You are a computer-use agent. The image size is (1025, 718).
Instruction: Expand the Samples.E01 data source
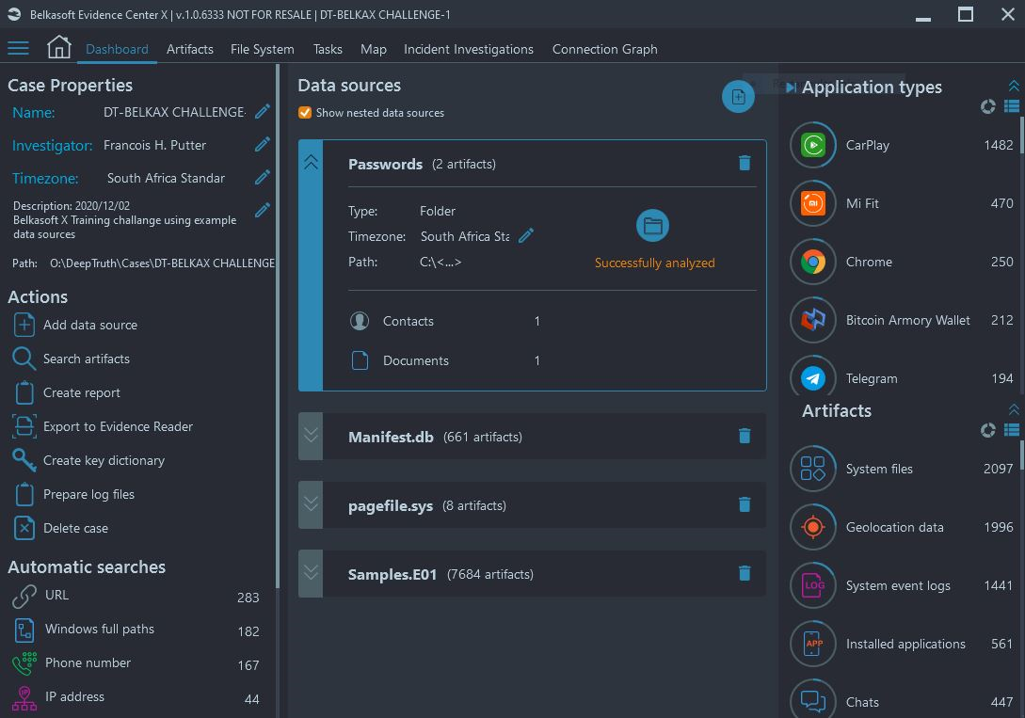(x=311, y=572)
